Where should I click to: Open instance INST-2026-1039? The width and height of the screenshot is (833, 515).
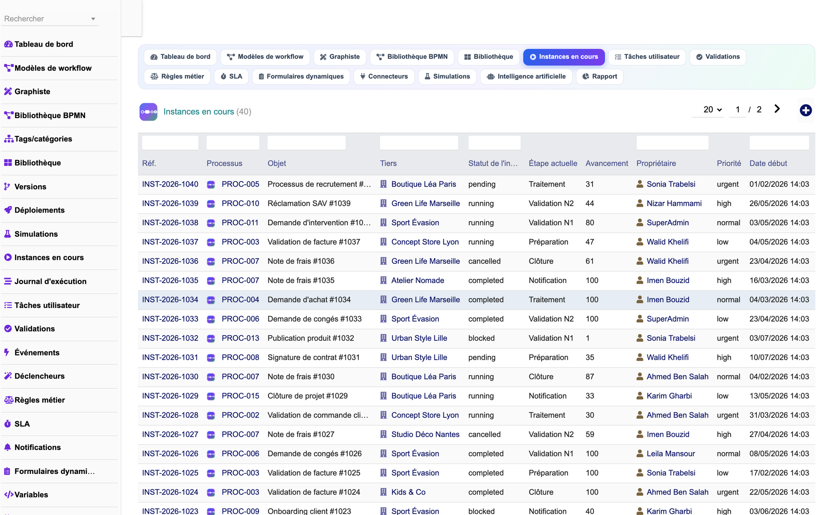click(x=170, y=204)
